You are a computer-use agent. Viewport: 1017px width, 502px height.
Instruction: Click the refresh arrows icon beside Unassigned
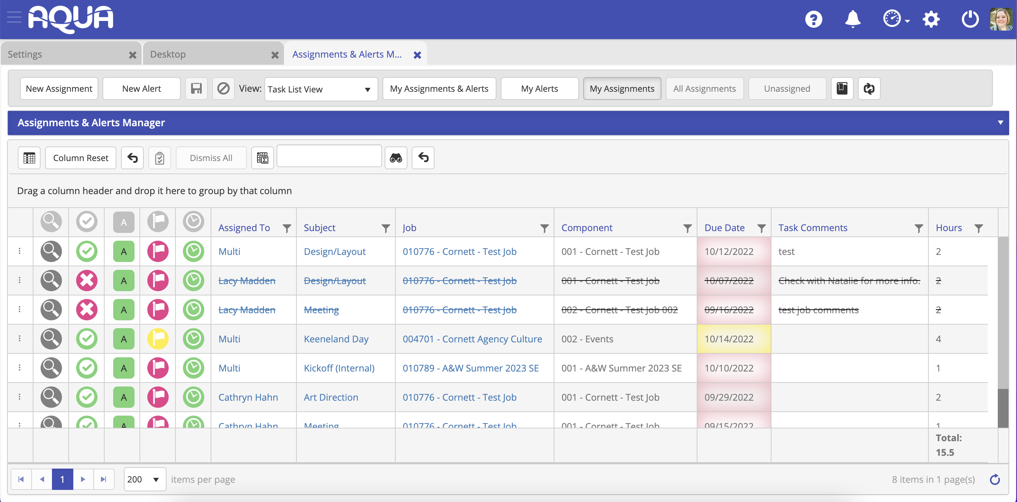click(x=869, y=88)
